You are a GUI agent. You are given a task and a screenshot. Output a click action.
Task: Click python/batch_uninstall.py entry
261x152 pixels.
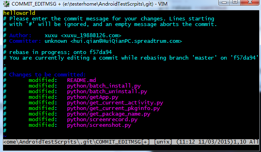[x=107, y=91]
